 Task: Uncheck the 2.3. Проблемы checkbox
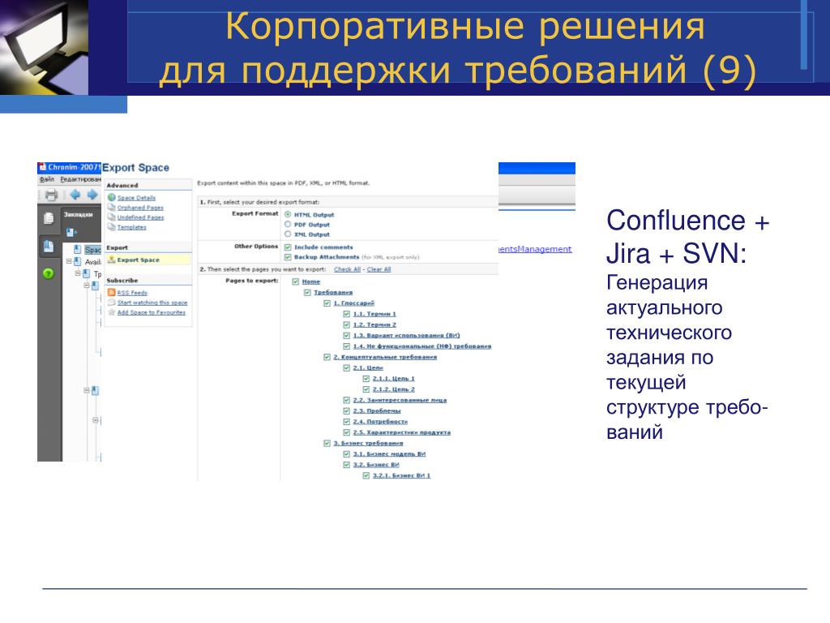tap(347, 410)
